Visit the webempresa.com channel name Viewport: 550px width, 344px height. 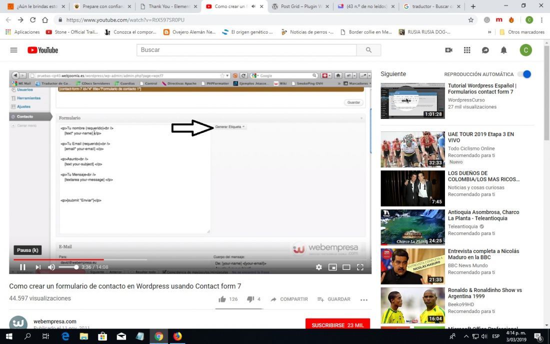(54, 321)
